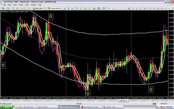Switch to the EURAUD,H4 chart tab
Screen dimensions: 174x109
point(70,101)
